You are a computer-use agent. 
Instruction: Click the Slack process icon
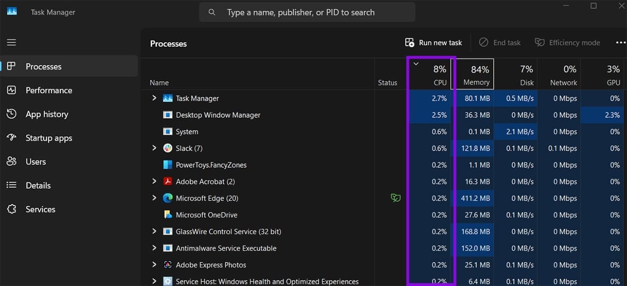[168, 148]
